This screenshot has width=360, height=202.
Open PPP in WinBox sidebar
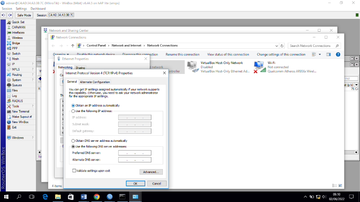pyautogui.click(x=15, y=48)
